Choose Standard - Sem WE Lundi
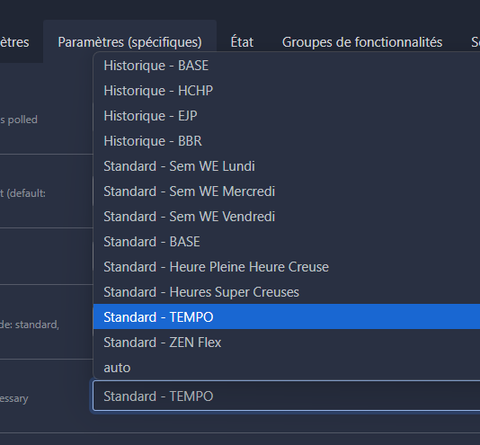The width and height of the screenshot is (480, 445). (287, 166)
